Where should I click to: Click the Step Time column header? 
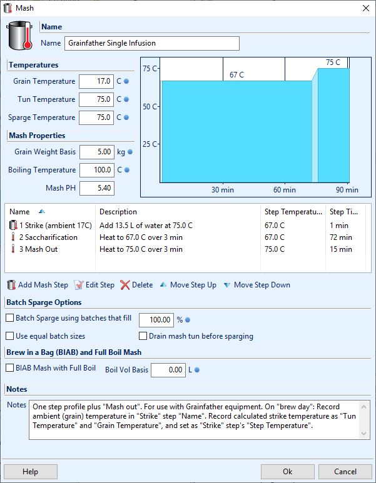(x=345, y=212)
